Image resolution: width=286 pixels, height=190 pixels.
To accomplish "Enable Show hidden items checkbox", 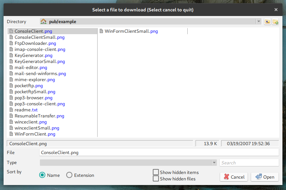I will 156,172.
